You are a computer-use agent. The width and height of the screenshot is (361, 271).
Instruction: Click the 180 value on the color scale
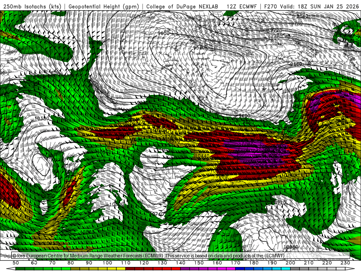pyautogui.click(x=254, y=263)
